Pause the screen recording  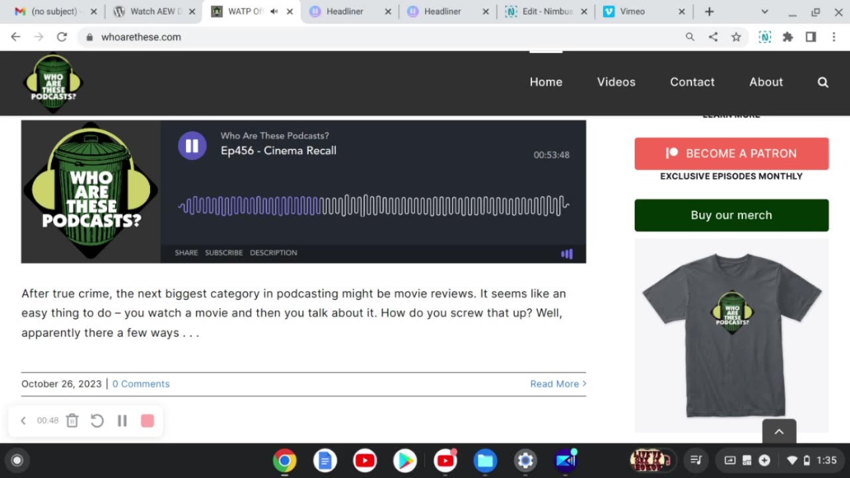pyautogui.click(x=122, y=420)
